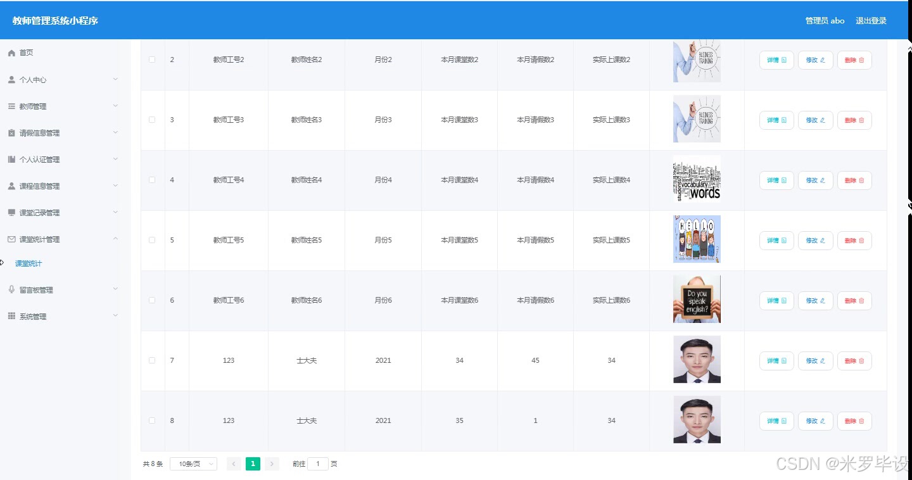Click 管理员 abo user label
The width and height of the screenshot is (912, 480).
pos(825,21)
